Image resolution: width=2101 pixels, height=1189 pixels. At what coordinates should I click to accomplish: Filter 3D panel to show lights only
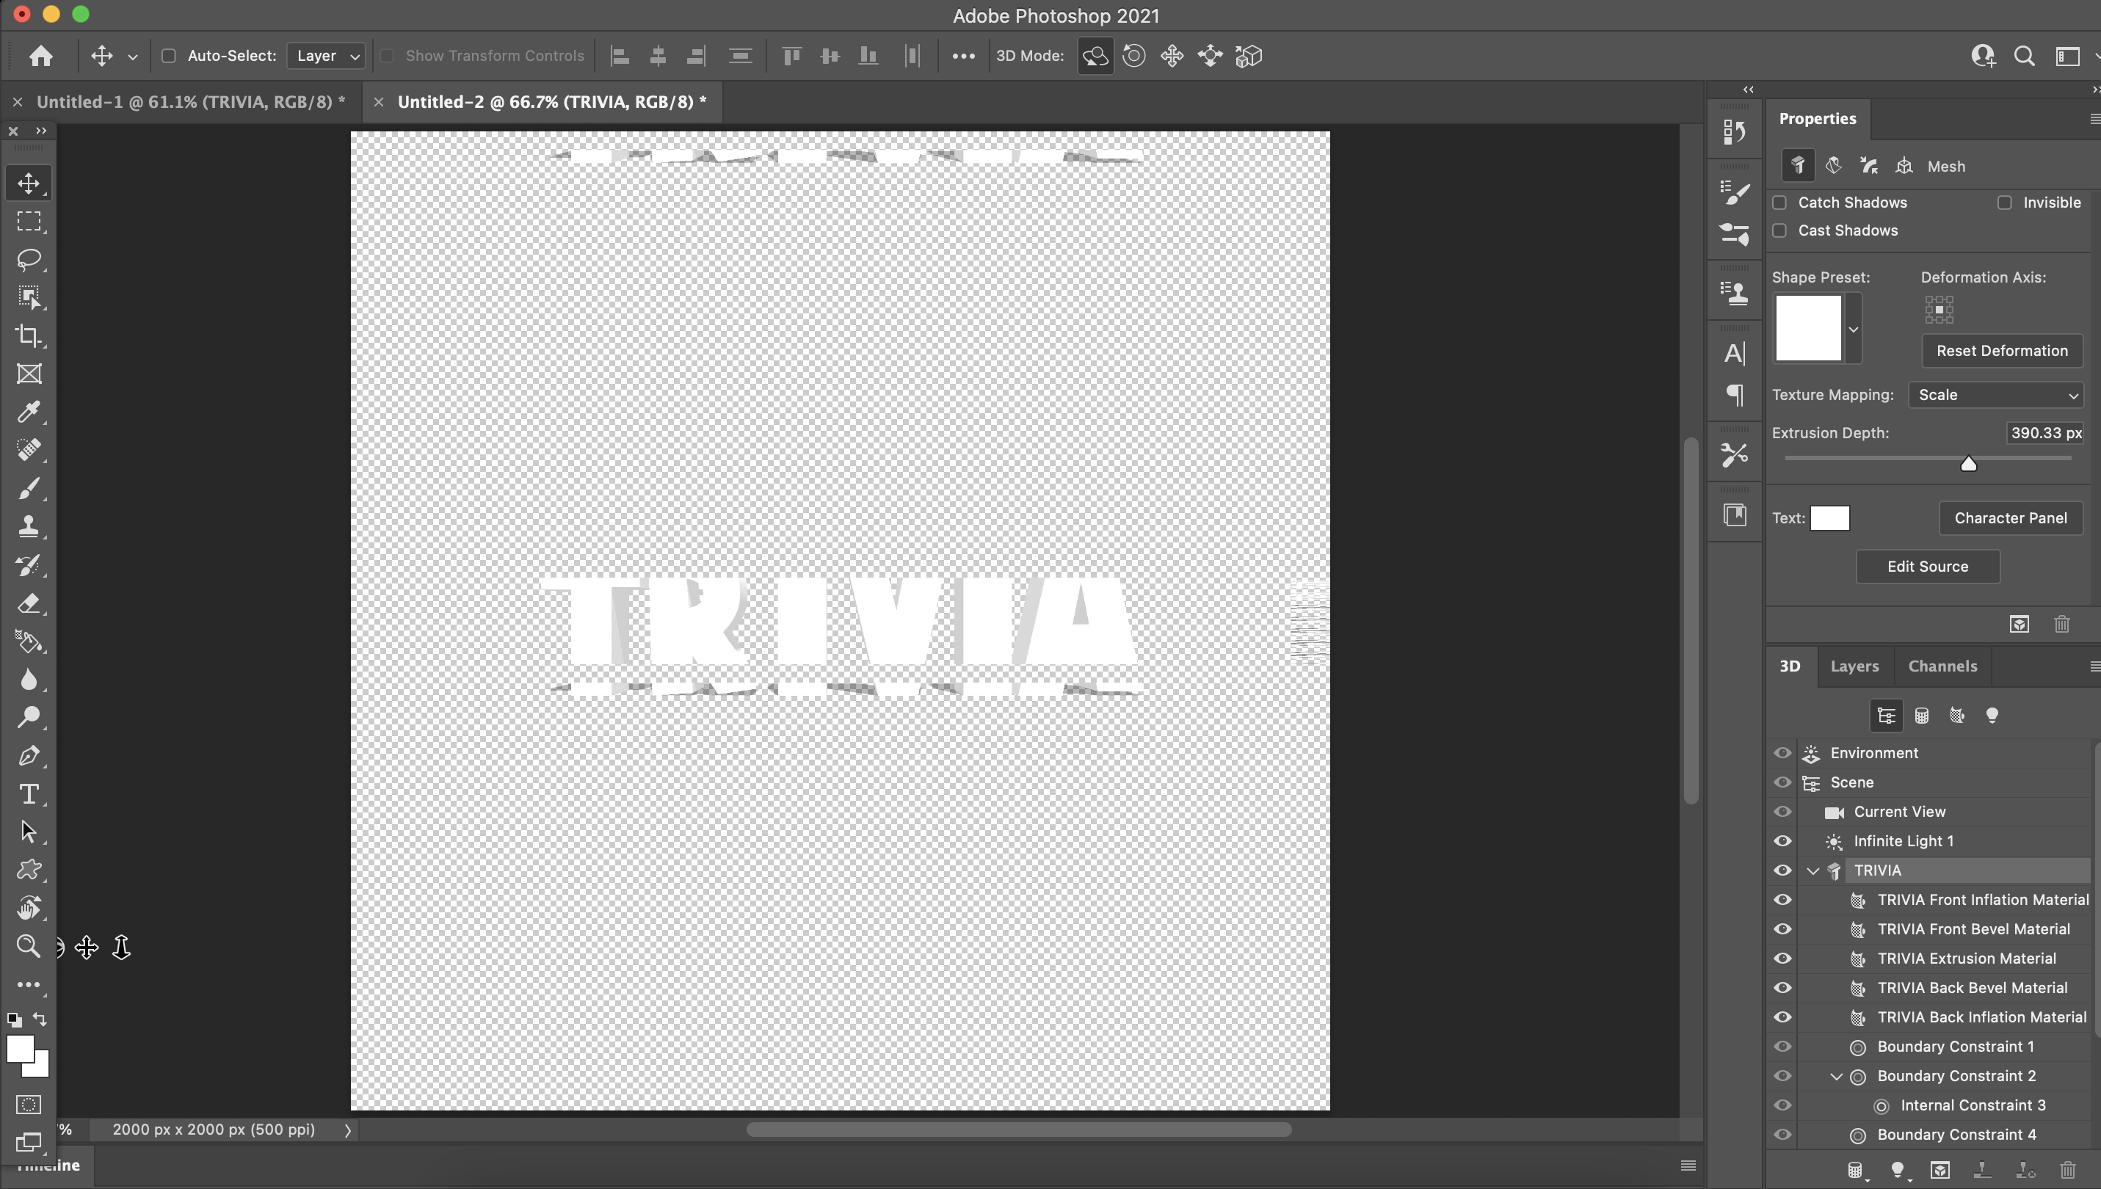tap(1992, 715)
